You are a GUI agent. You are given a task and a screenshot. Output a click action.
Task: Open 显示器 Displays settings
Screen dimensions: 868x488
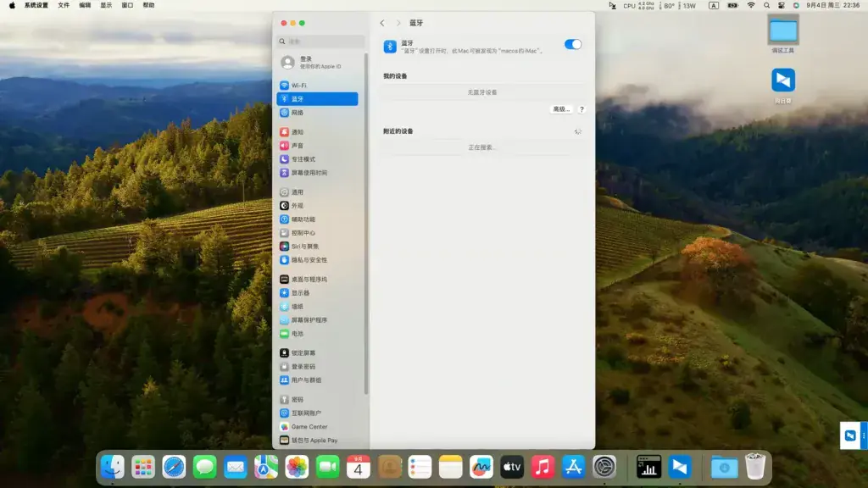[317, 292]
